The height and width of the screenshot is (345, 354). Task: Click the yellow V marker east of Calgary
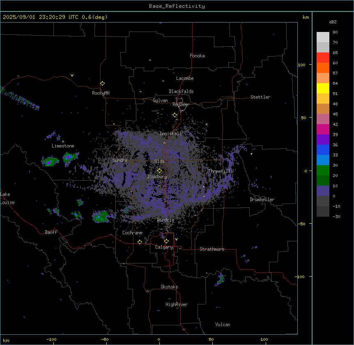pos(176,239)
